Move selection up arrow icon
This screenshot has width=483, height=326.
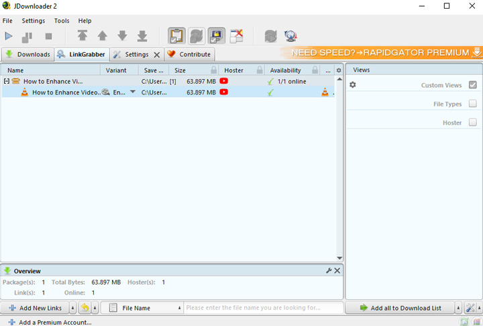(x=102, y=35)
